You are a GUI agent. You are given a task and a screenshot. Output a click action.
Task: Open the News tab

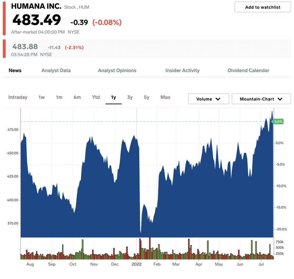(15, 70)
